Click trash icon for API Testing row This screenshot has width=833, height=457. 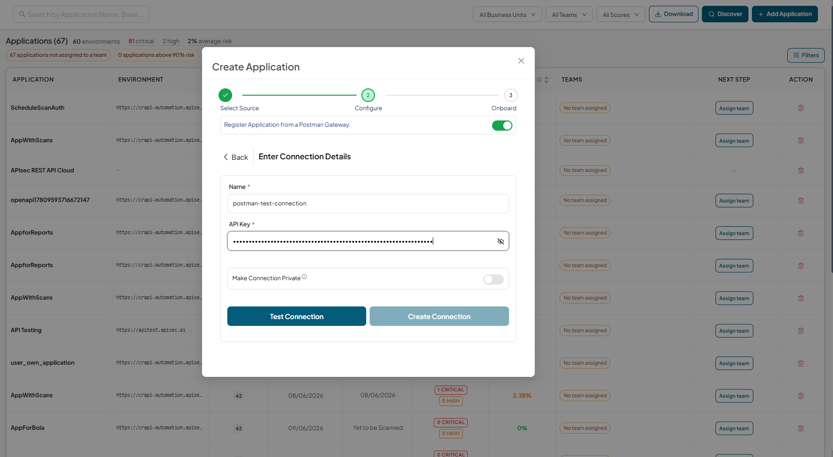pyautogui.click(x=801, y=331)
